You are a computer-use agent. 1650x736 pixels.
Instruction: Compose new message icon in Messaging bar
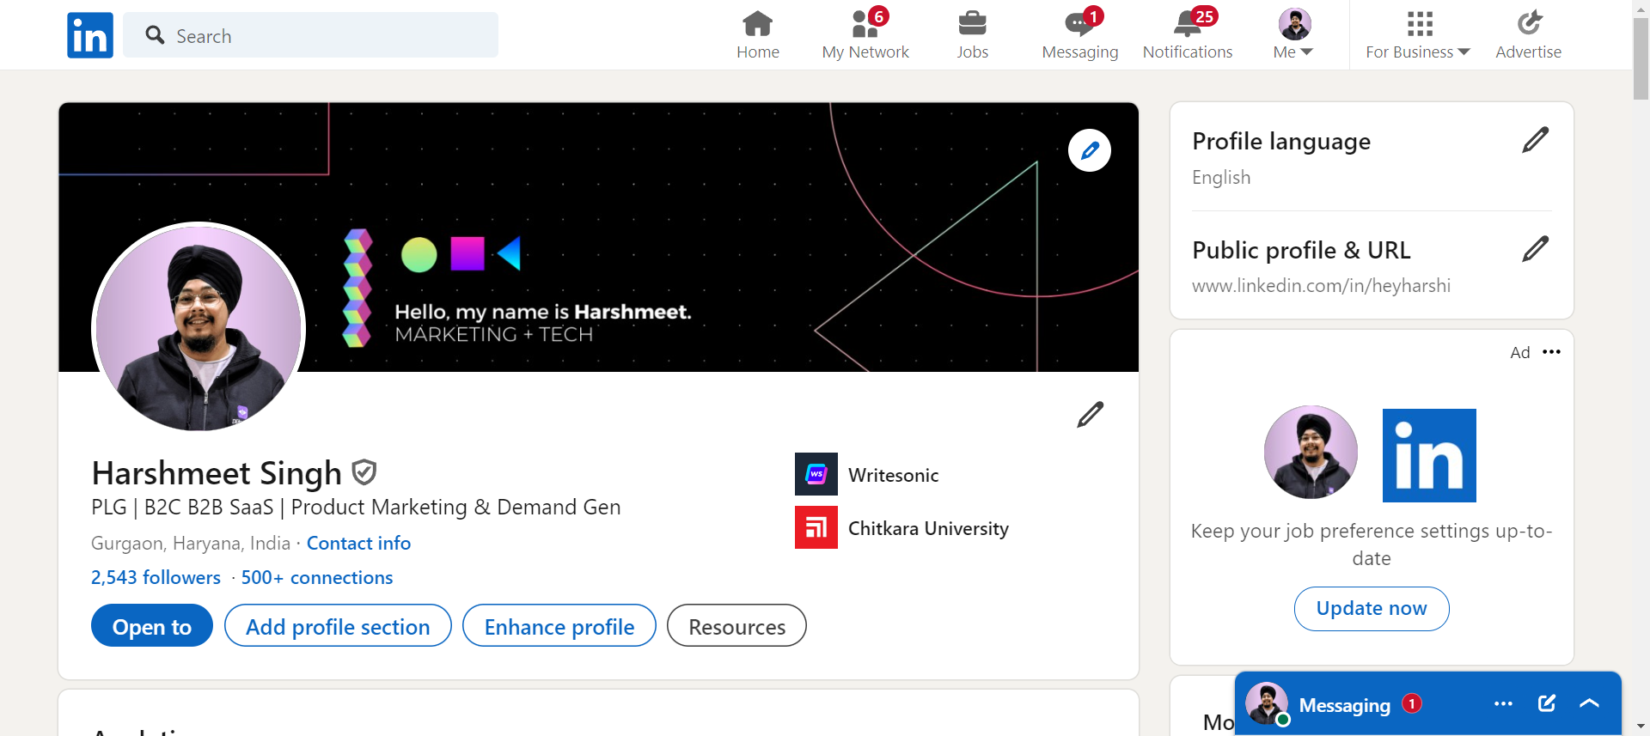click(x=1546, y=703)
